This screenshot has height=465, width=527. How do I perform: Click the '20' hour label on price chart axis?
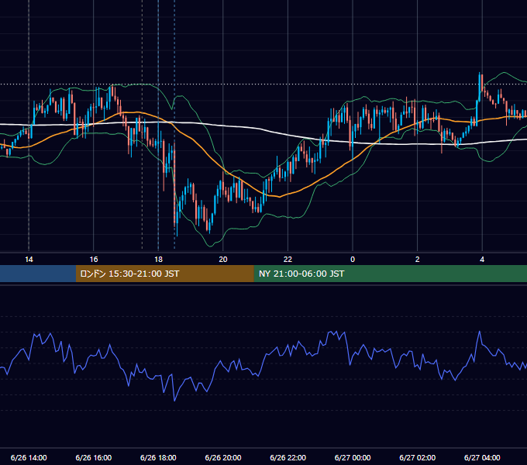click(223, 260)
